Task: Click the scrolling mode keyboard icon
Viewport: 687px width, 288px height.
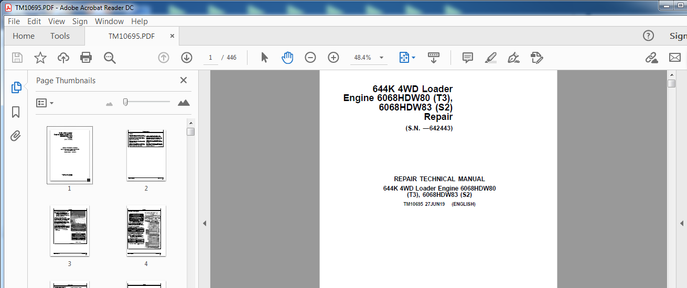Action: [434, 58]
